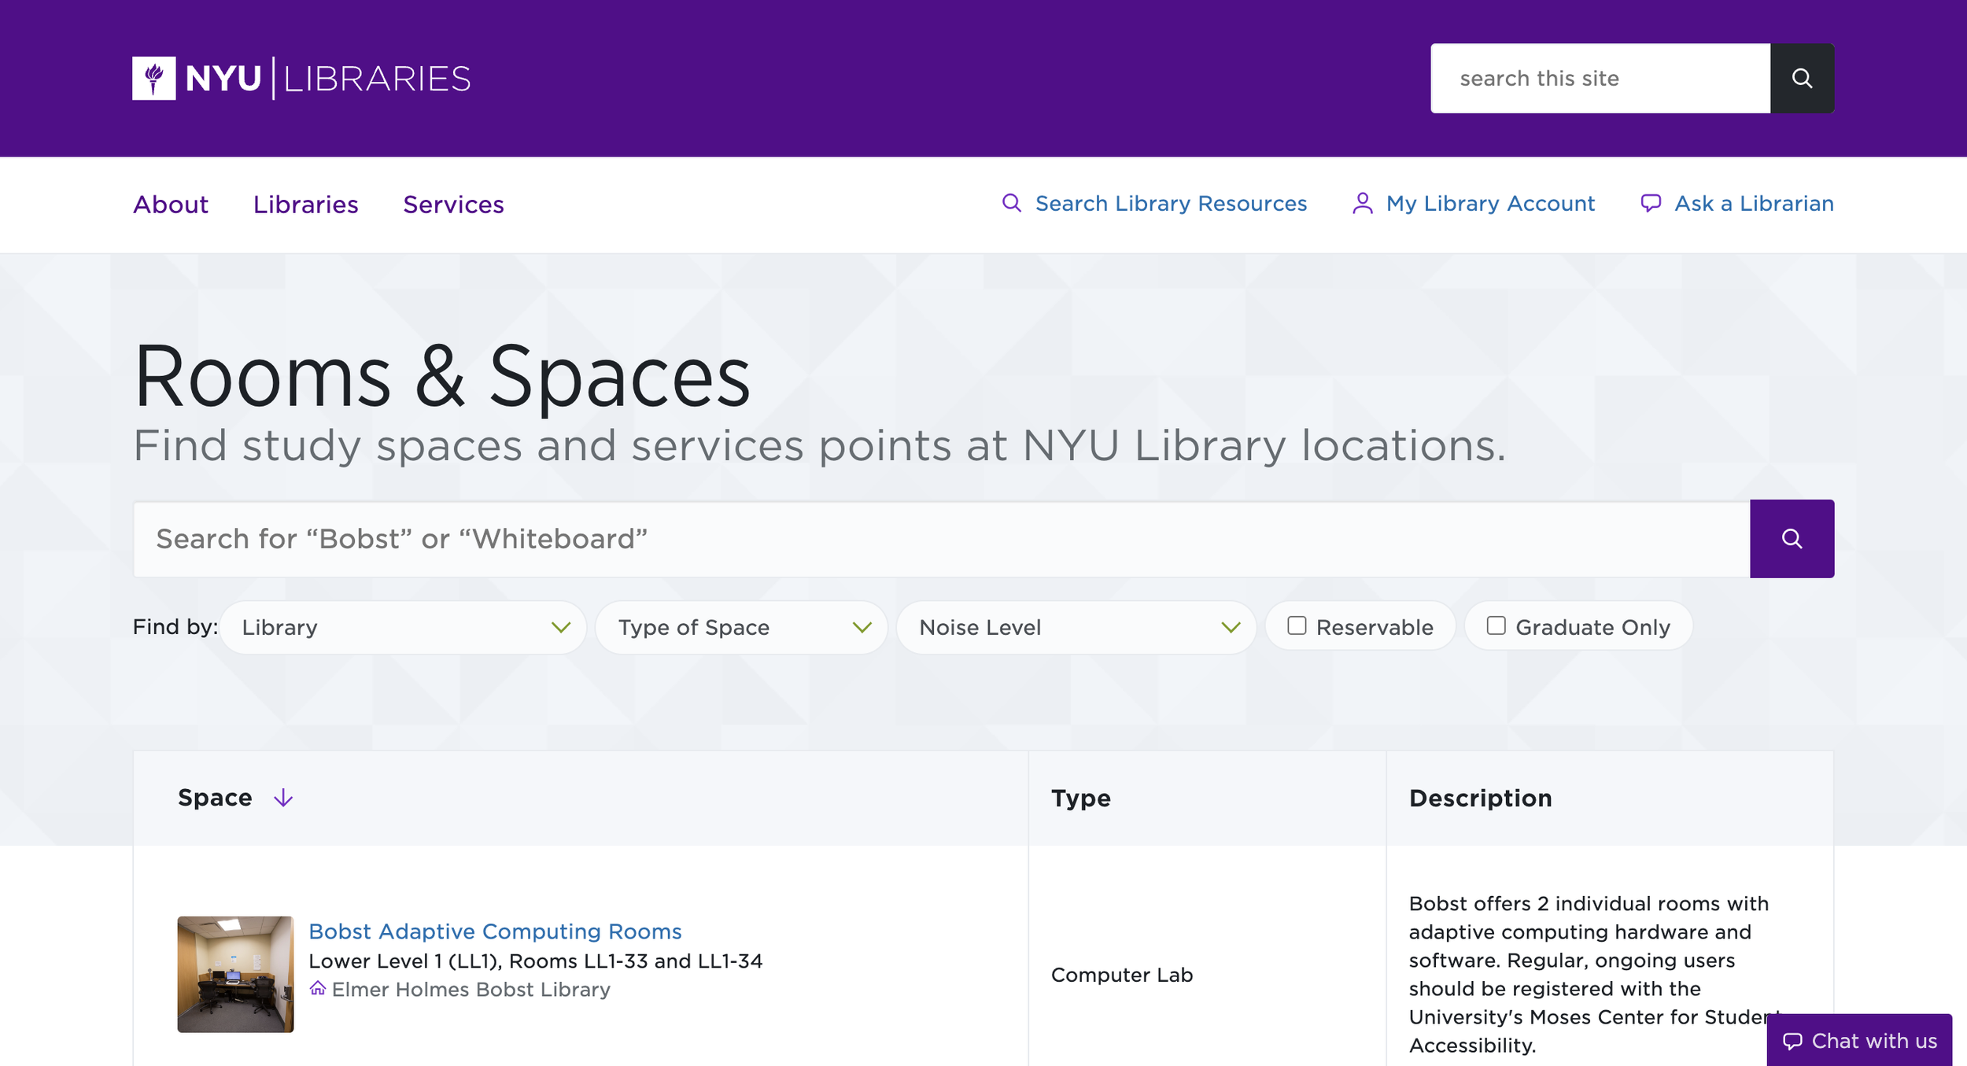The image size is (1967, 1066).
Task: Click the Bobst computing room thumbnail
Action: (235, 974)
